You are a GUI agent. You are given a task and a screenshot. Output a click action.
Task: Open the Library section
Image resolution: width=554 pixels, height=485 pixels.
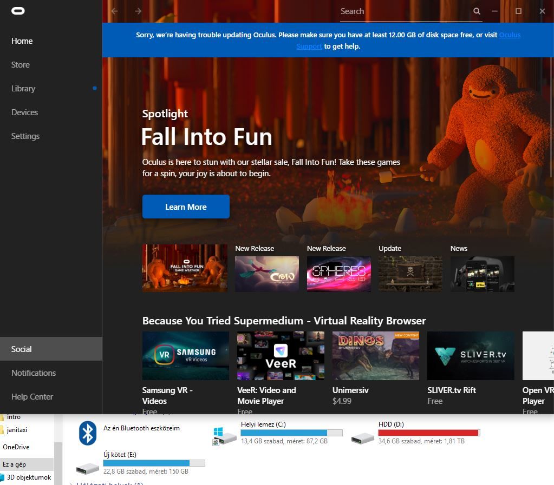tap(23, 89)
